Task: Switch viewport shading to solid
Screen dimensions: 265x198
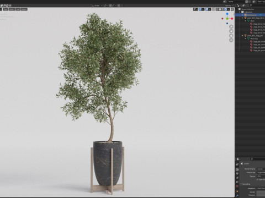Action: click(220, 9)
